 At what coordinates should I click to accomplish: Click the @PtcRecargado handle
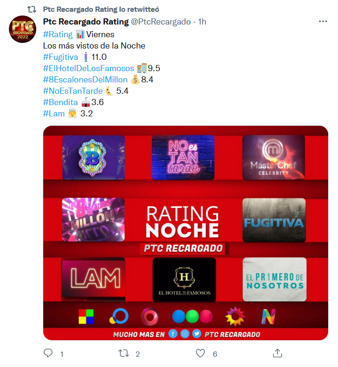[161, 22]
